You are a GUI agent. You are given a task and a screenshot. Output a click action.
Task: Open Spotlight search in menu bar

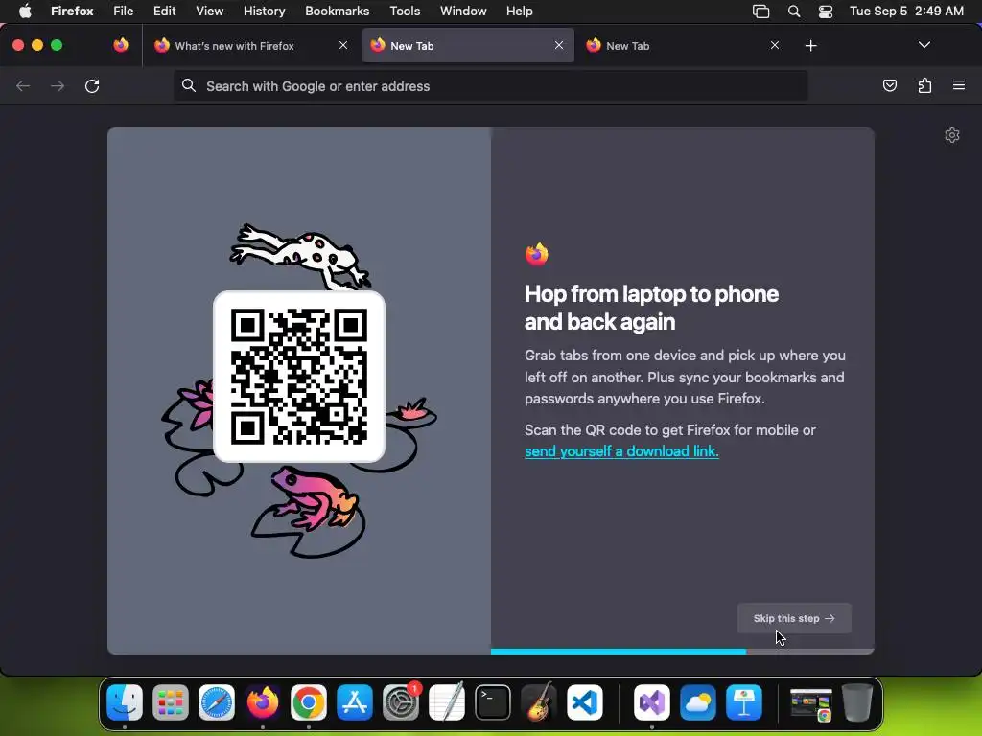(793, 11)
